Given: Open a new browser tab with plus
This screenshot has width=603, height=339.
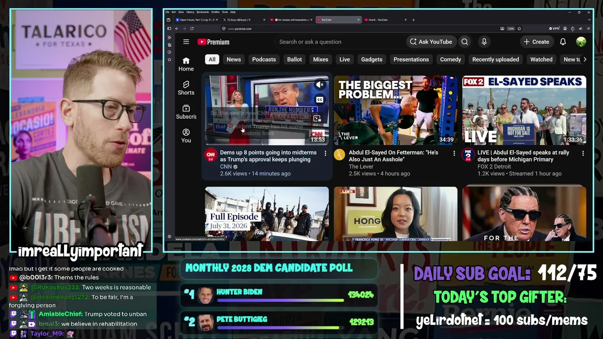Looking at the screenshot, I should pos(414,20).
